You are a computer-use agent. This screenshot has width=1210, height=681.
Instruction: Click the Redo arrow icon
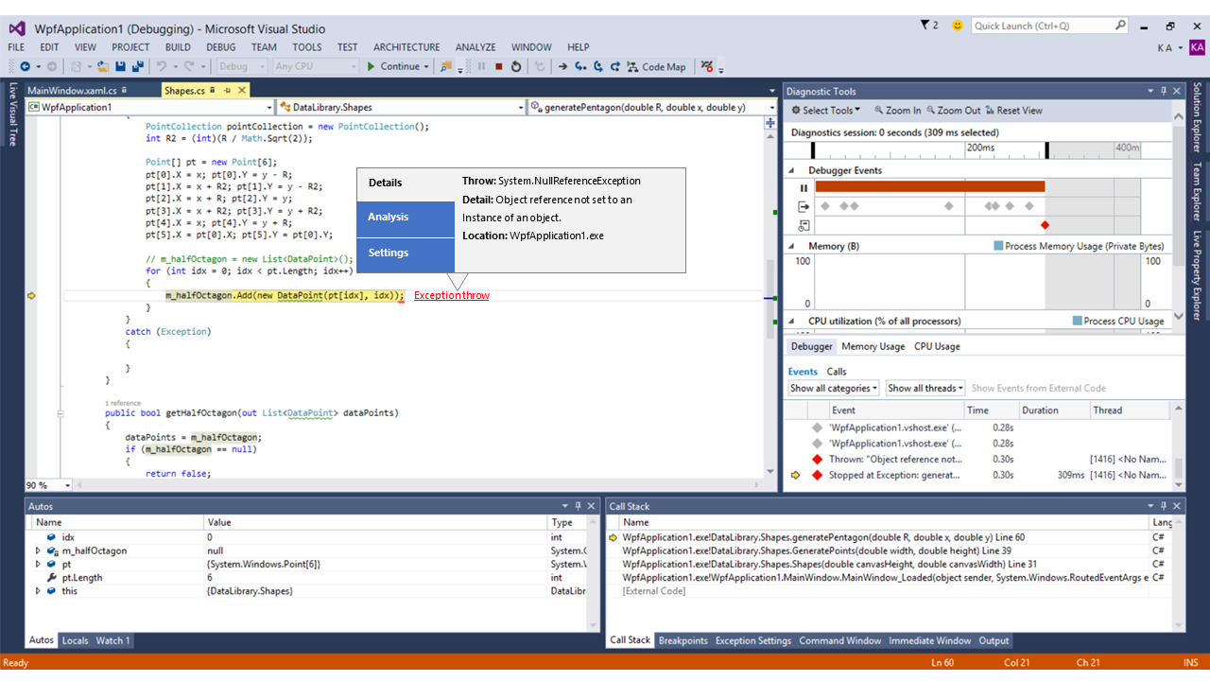[x=190, y=66]
